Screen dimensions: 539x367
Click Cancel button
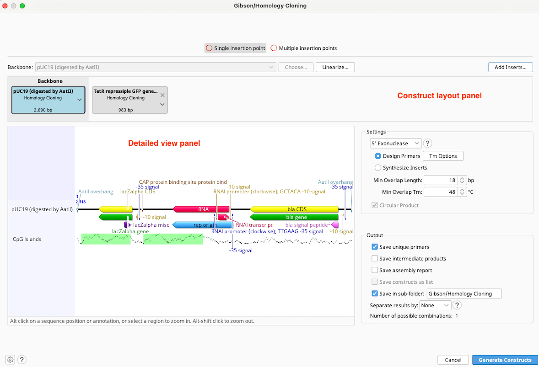453,360
